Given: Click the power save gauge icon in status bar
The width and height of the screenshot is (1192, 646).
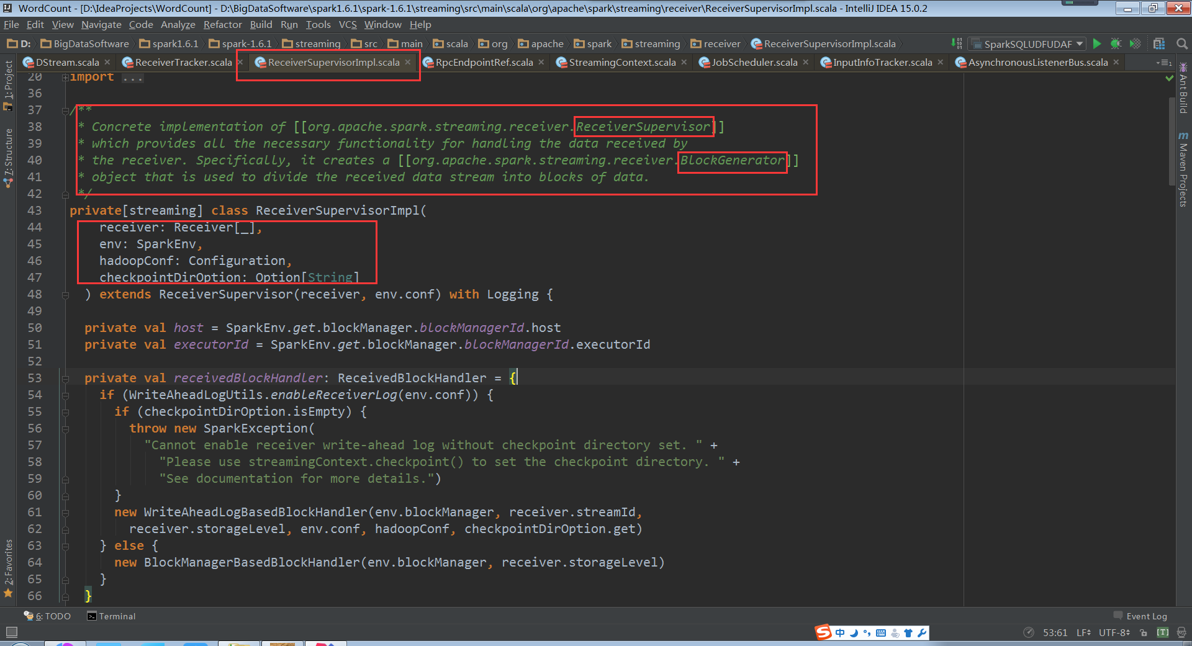Looking at the screenshot, I should click(x=1029, y=632).
